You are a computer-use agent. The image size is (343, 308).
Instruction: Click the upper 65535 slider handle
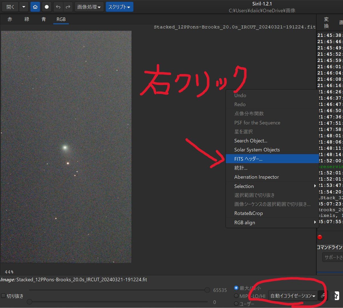click(x=207, y=290)
